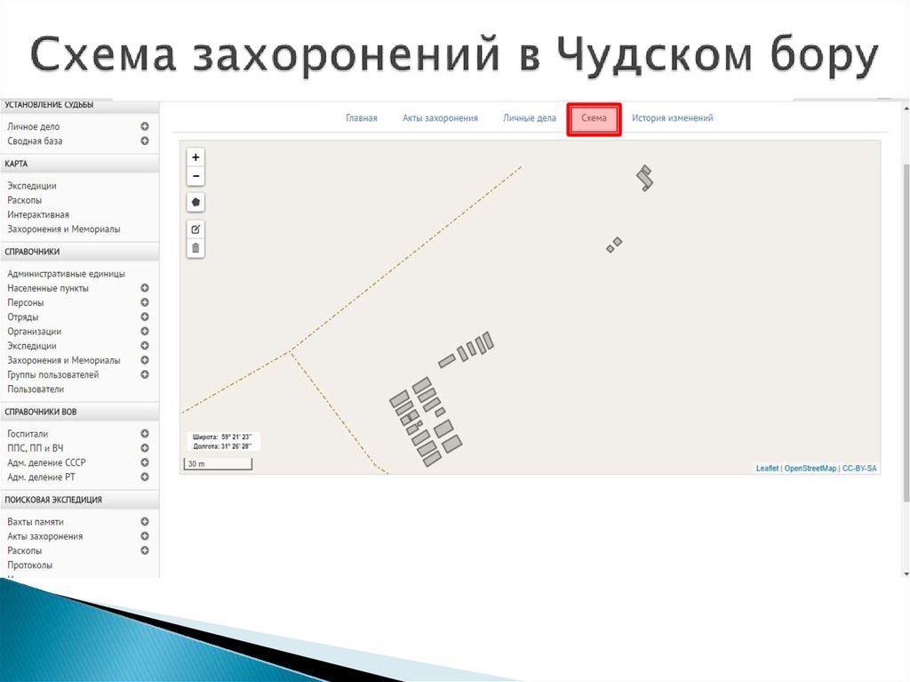Click the delete (trash) tool on the map toolbar
The width and height of the screenshot is (910, 682).
click(196, 248)
